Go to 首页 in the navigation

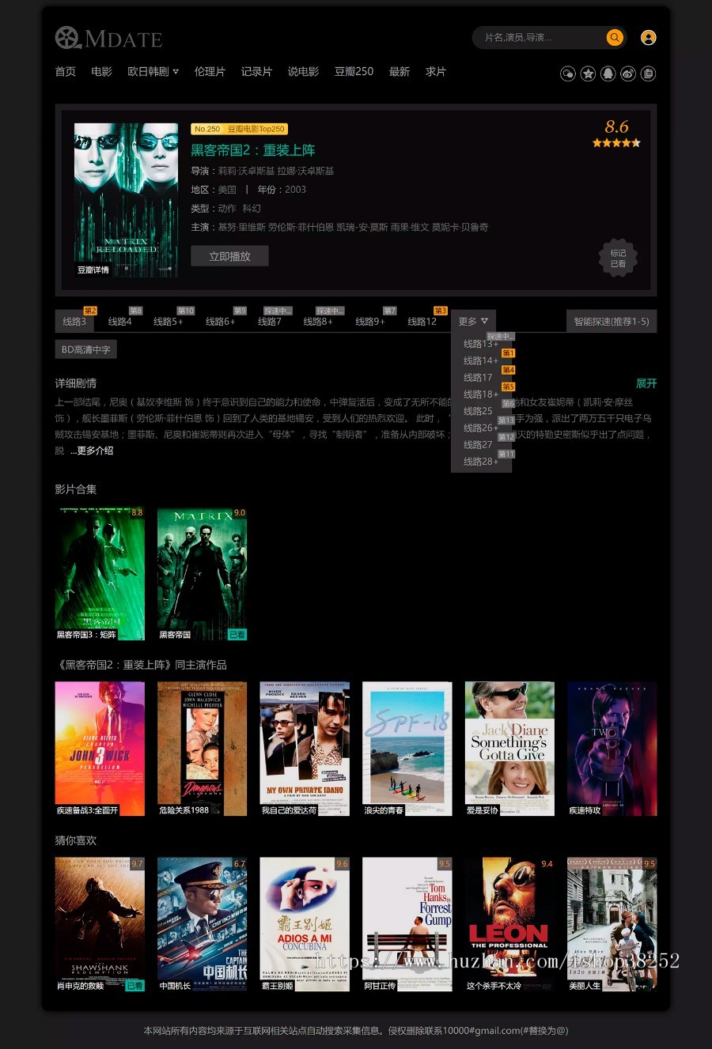click(66, 71)
